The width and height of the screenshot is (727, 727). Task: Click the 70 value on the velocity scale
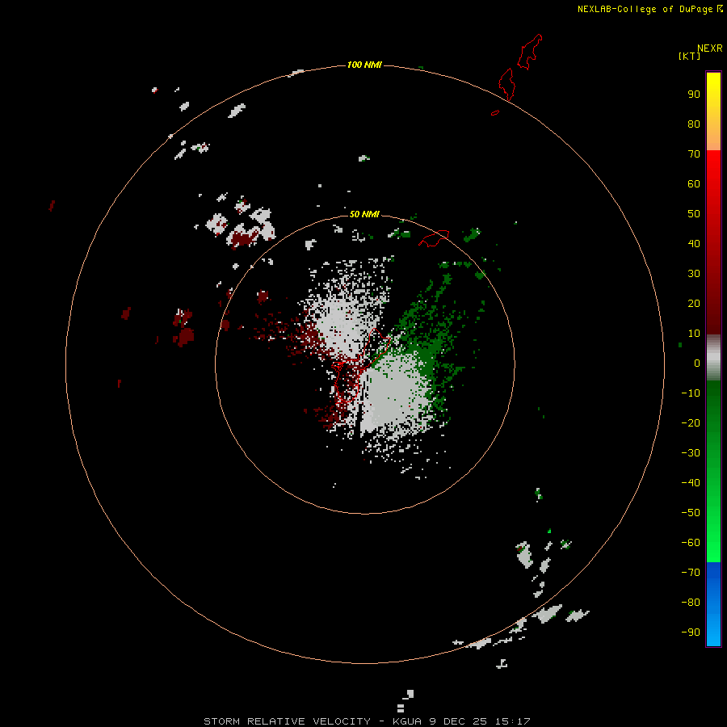point(694,154)
